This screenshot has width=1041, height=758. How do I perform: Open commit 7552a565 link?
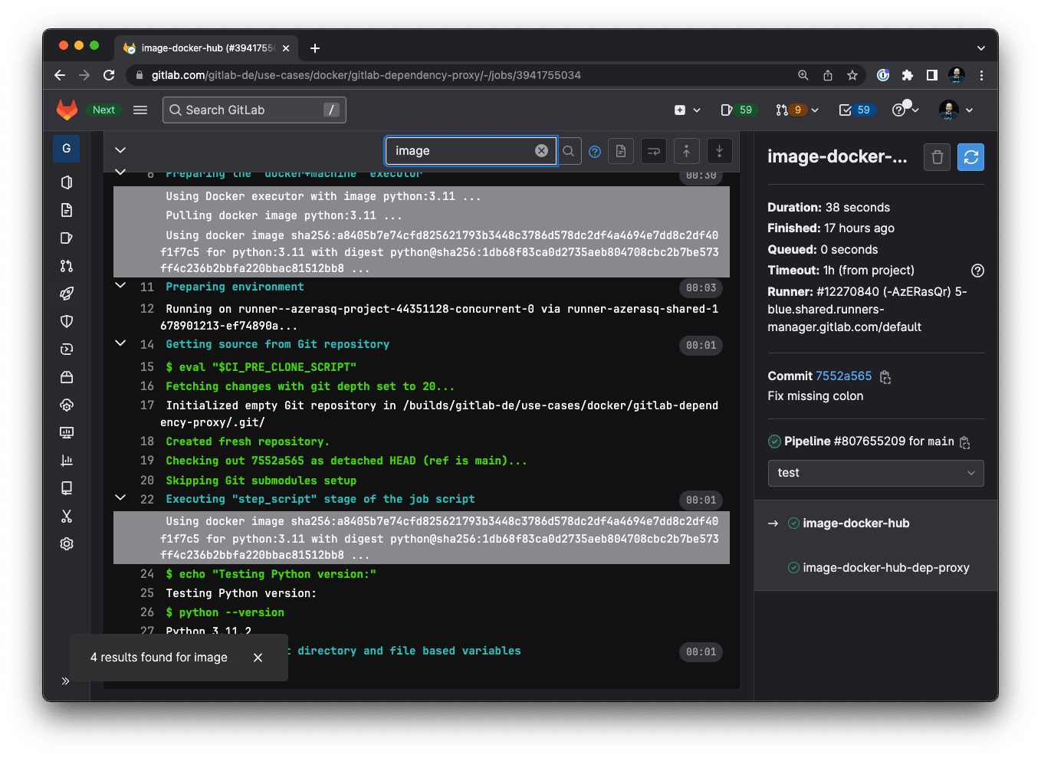844,376
